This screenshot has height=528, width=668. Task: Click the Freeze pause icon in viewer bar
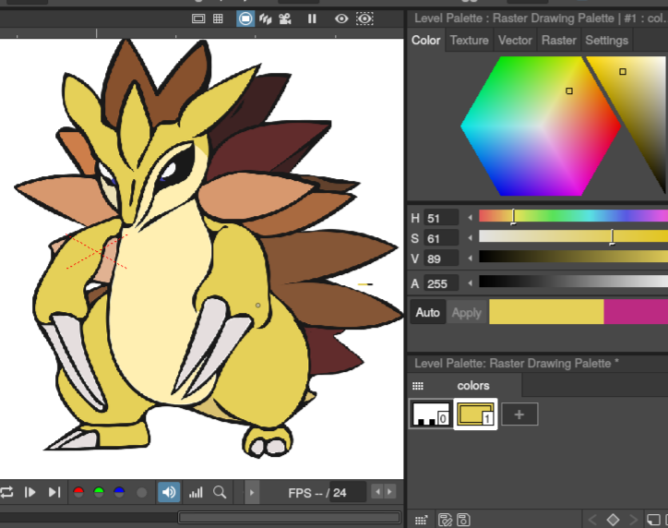pos(312,18)
